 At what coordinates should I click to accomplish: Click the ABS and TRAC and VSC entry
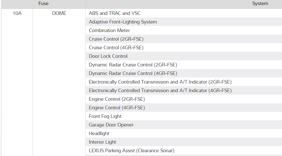click(115, 13)
